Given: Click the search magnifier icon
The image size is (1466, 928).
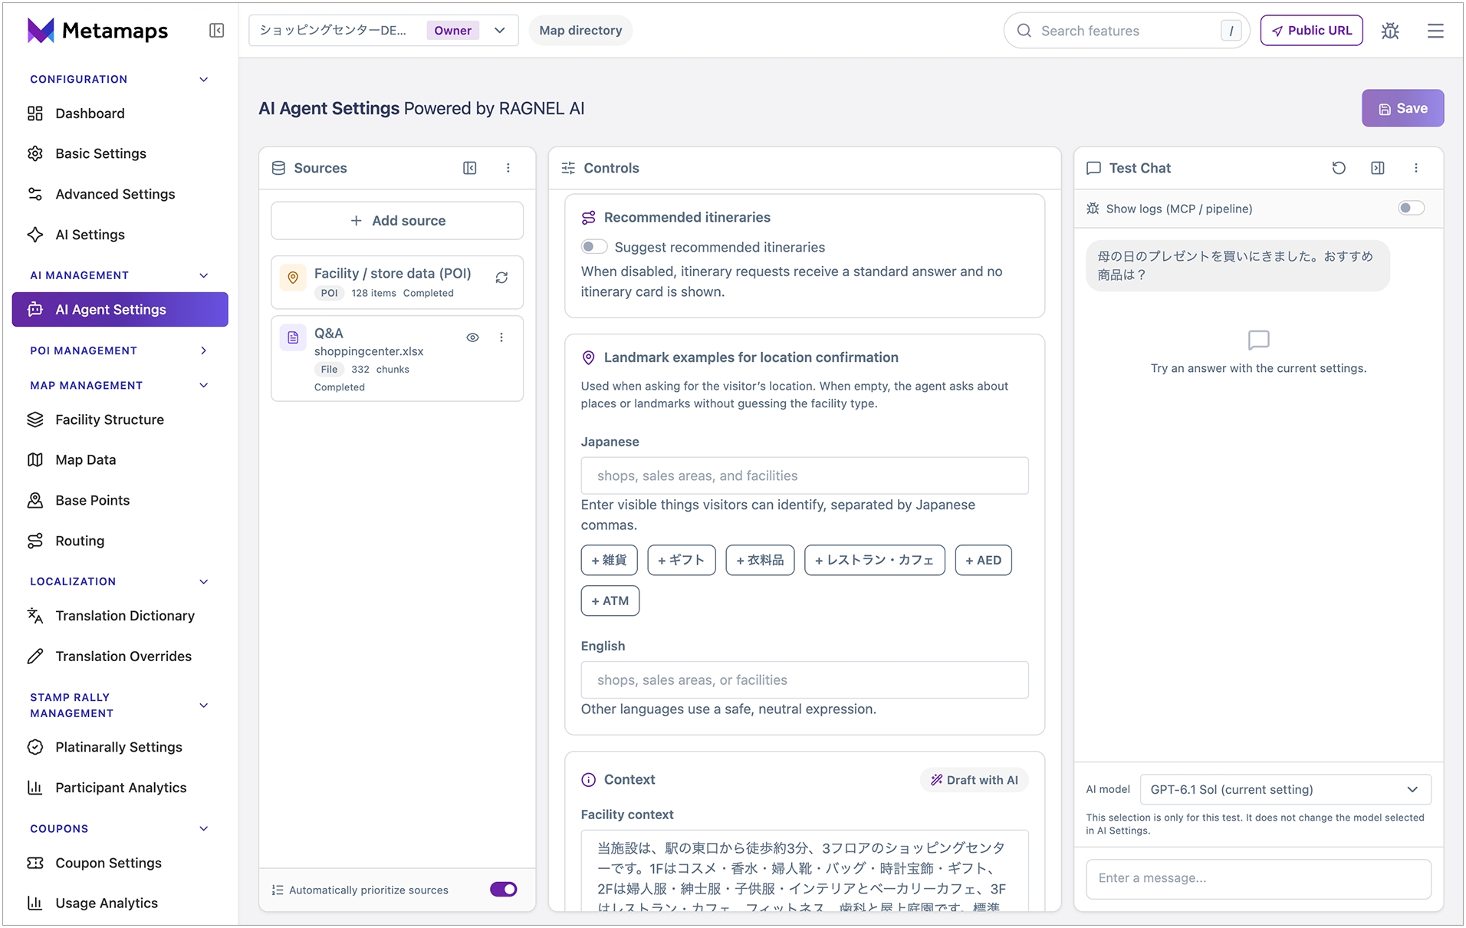Looking at the screenshot, I should tap(1024, 31).
